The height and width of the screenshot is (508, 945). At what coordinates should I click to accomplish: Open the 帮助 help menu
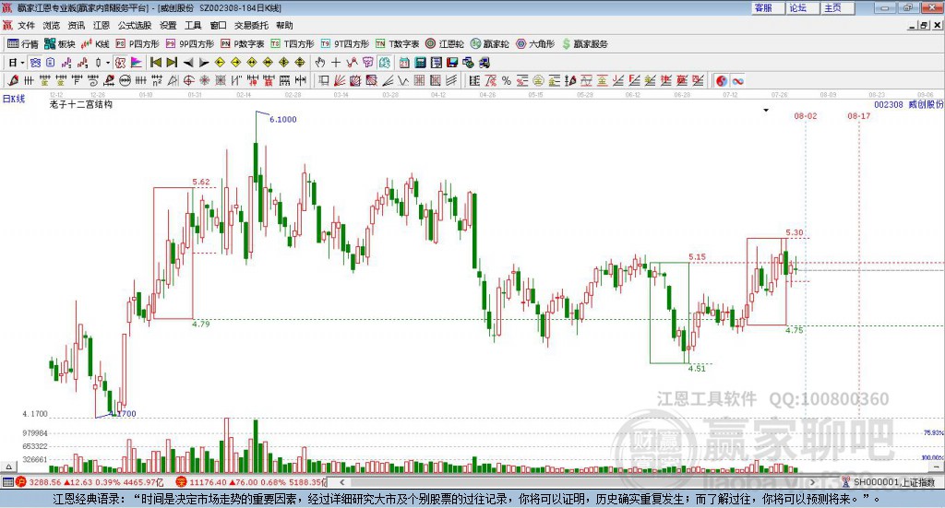coord(284,25)
